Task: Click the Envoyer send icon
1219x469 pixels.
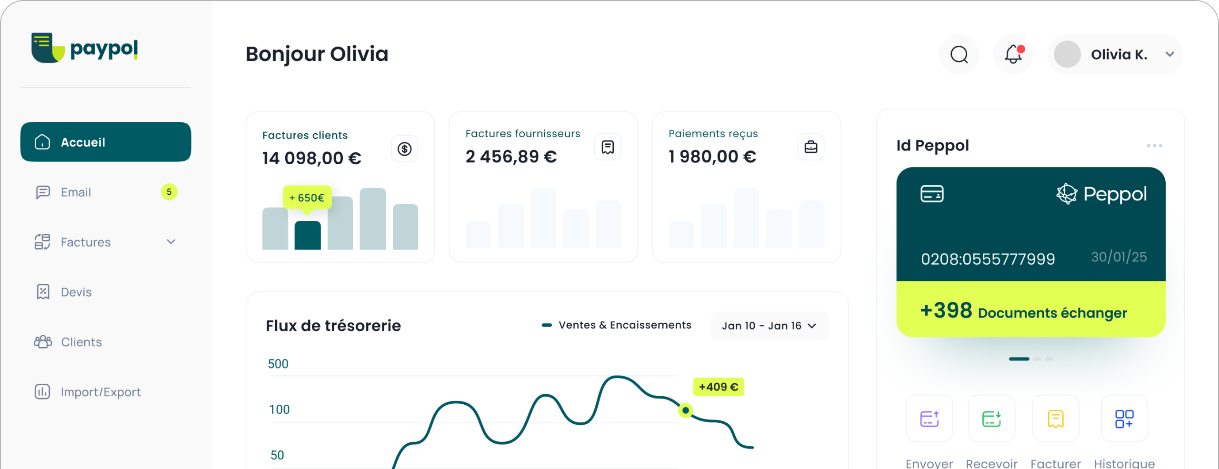Action: pyautogui.click(x=929, y=419)
